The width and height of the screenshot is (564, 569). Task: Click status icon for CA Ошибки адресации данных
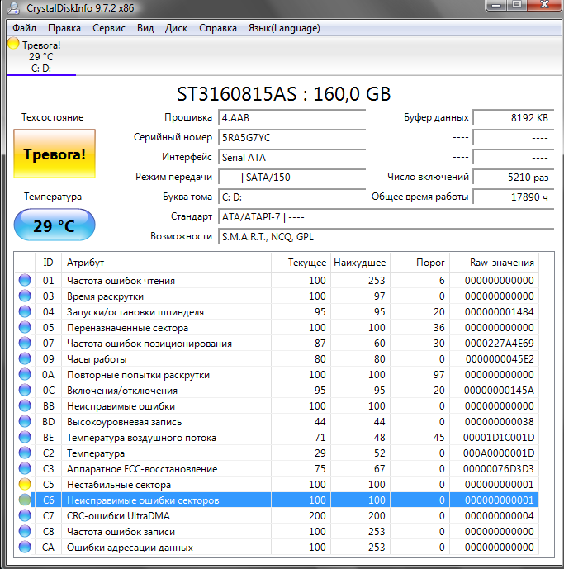click(x=25, y=547)
